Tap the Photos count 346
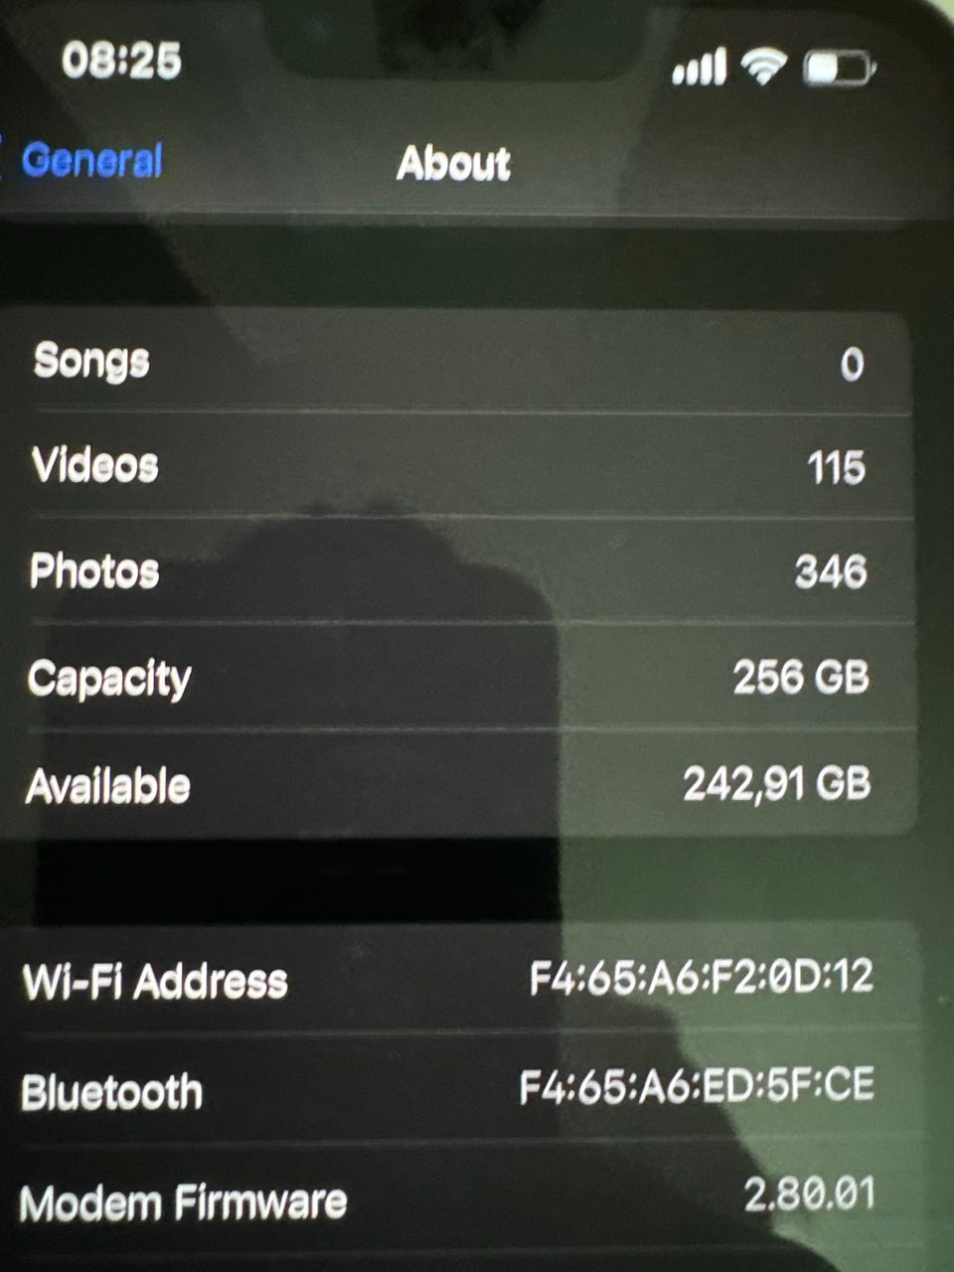Viewport: 954px width, 1272px height. (x=831, y=571)
